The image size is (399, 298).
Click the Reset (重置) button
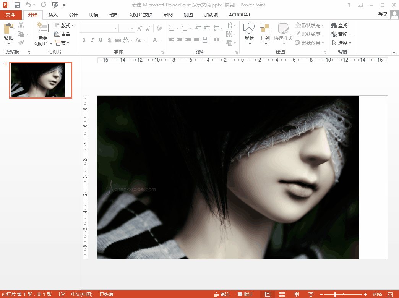62,34
